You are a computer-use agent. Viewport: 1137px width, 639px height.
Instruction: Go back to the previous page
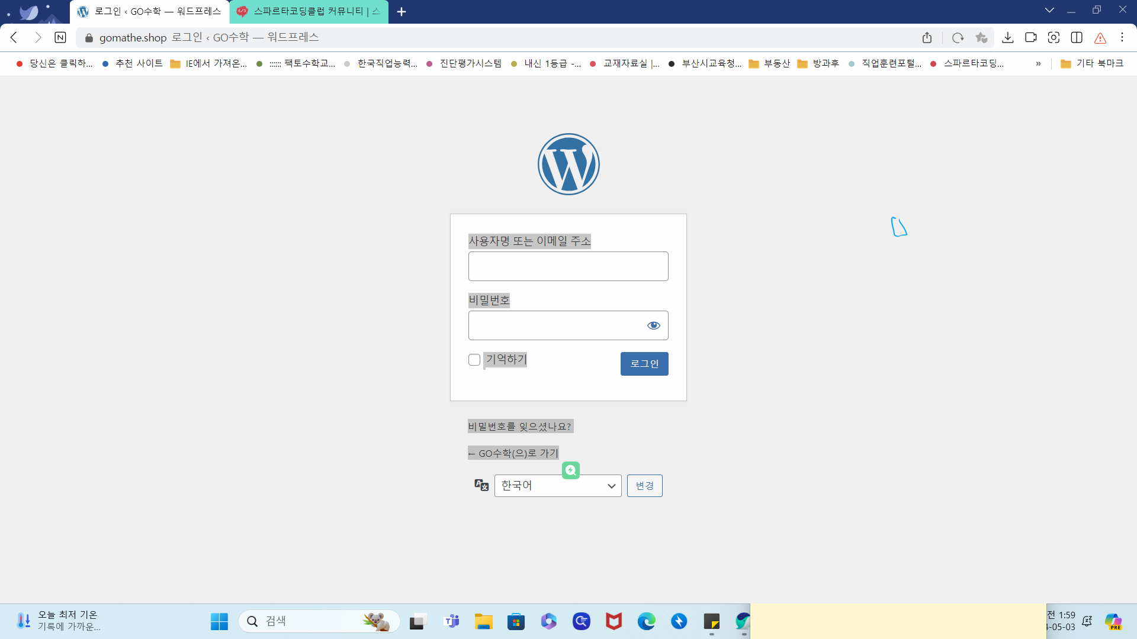click(x=14, y=38)
